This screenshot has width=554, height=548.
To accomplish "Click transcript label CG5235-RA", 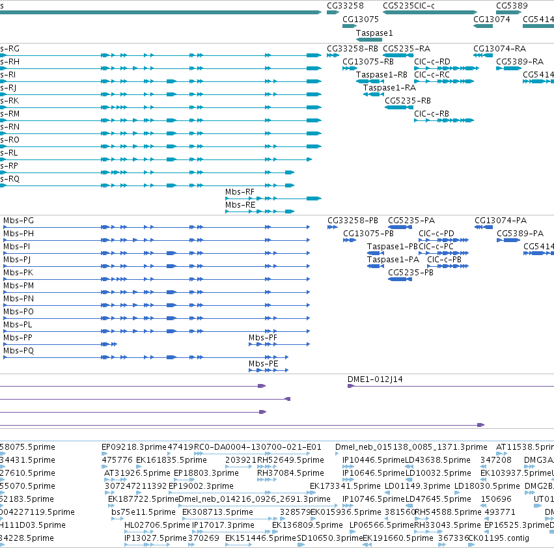I will pos(406,48).
